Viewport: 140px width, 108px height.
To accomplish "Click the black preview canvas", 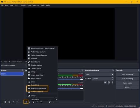I will pos(69,34).
